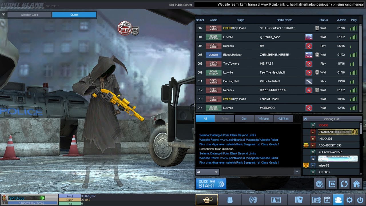Screen dimensions: 366x206
Task: Click the lock key icon for room 002
Action: coord(317,28)
